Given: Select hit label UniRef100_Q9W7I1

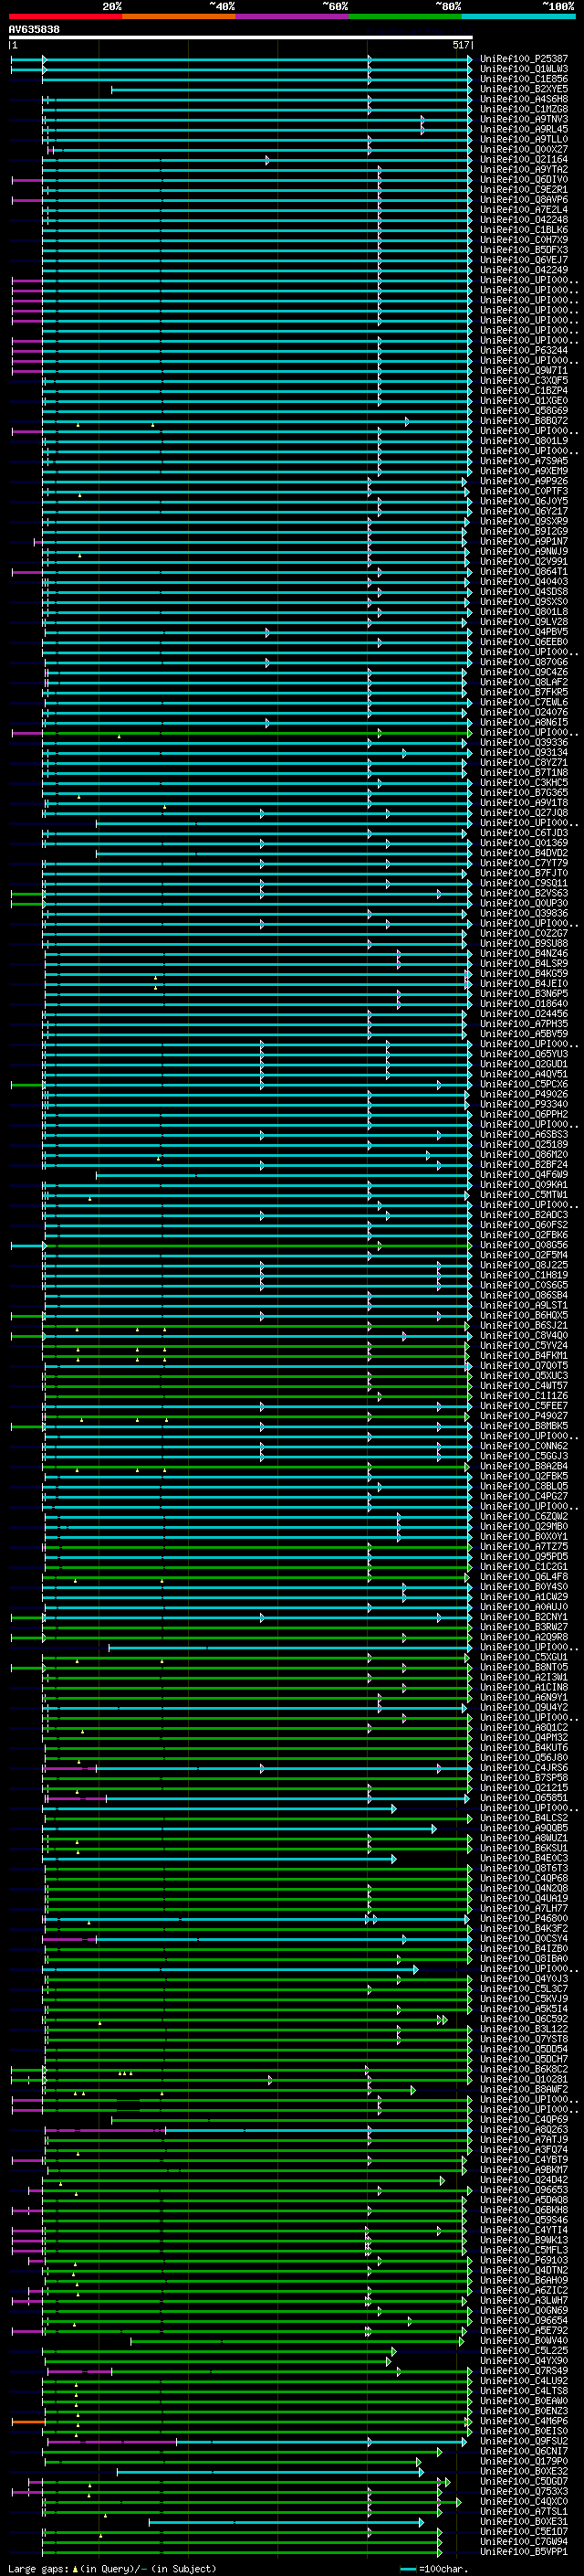Looking at the screenshot, I should click(524, 371).
